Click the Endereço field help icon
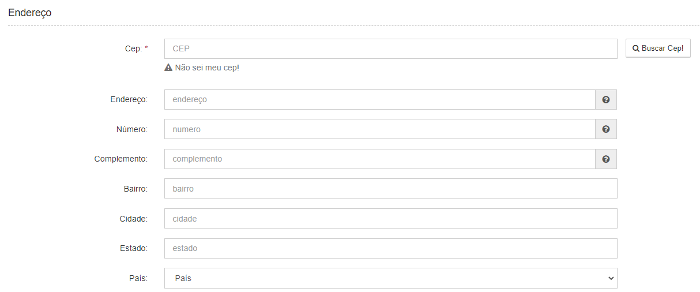Viewport: 700px width, 292px height. click(606, 99)
